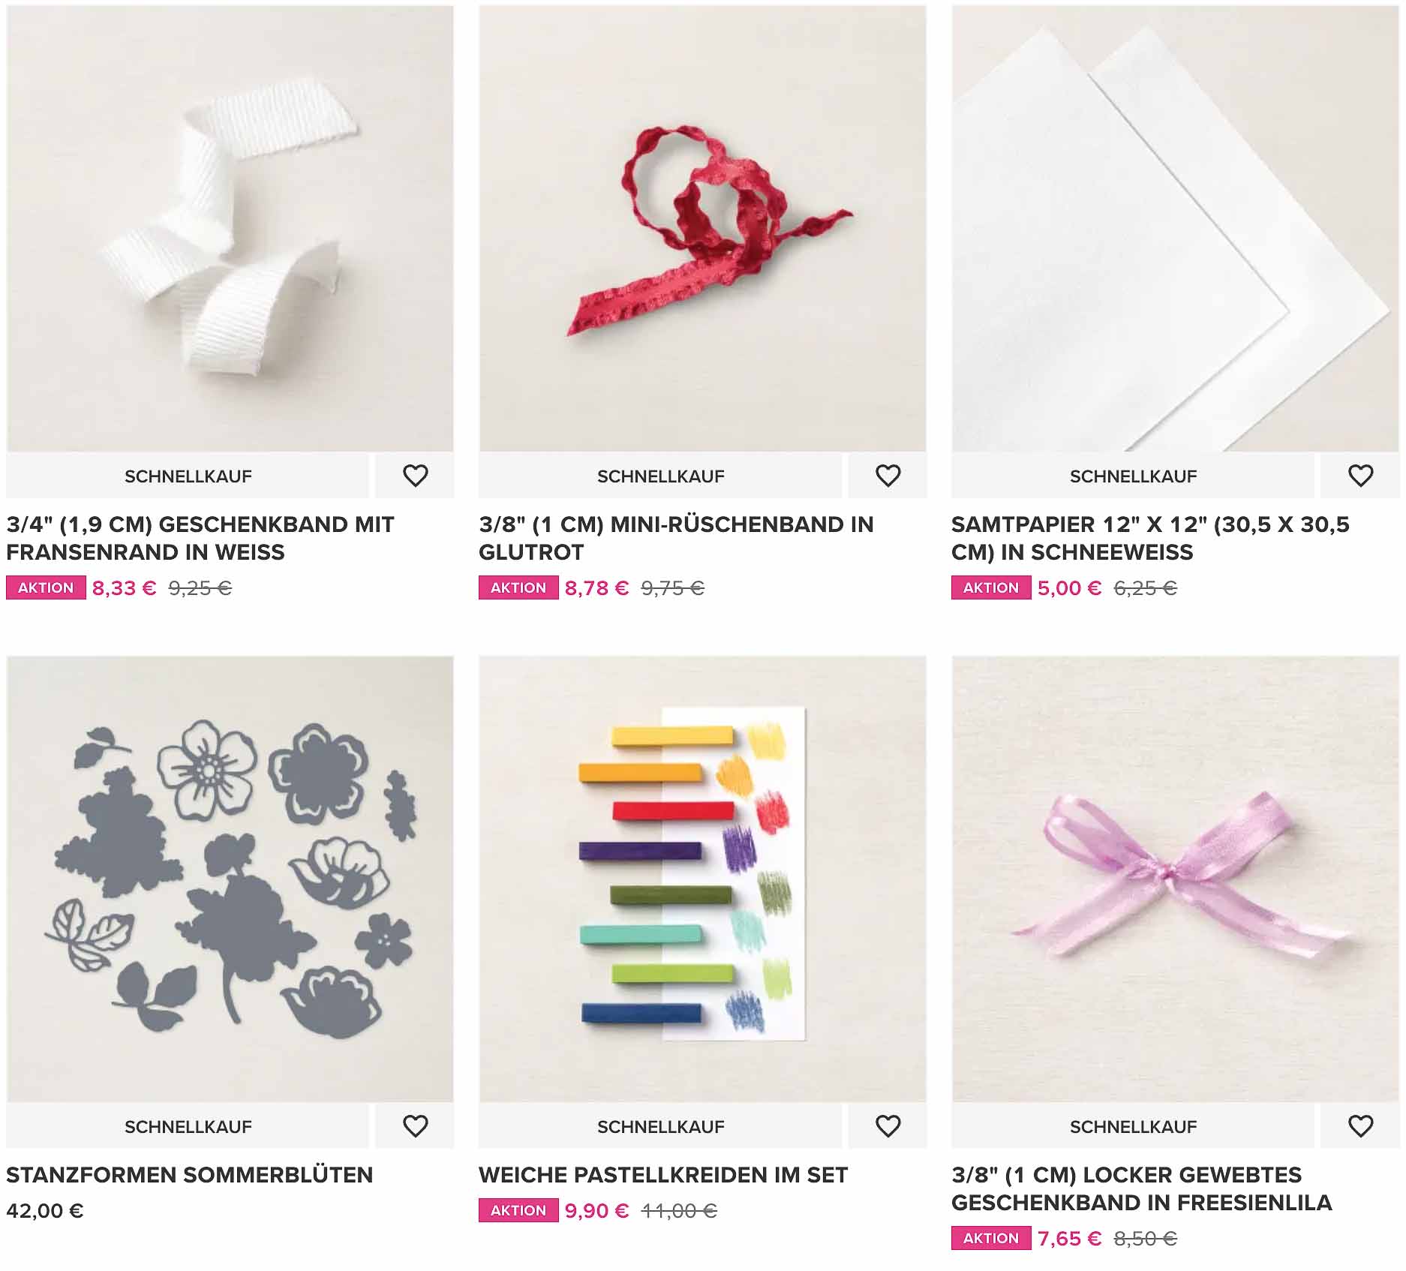Save Stanzformen Sommerblüten with heart icon
The width and height of the screenshot is (1406, 1271).
pyautogui.click(x=415, y=1126)
